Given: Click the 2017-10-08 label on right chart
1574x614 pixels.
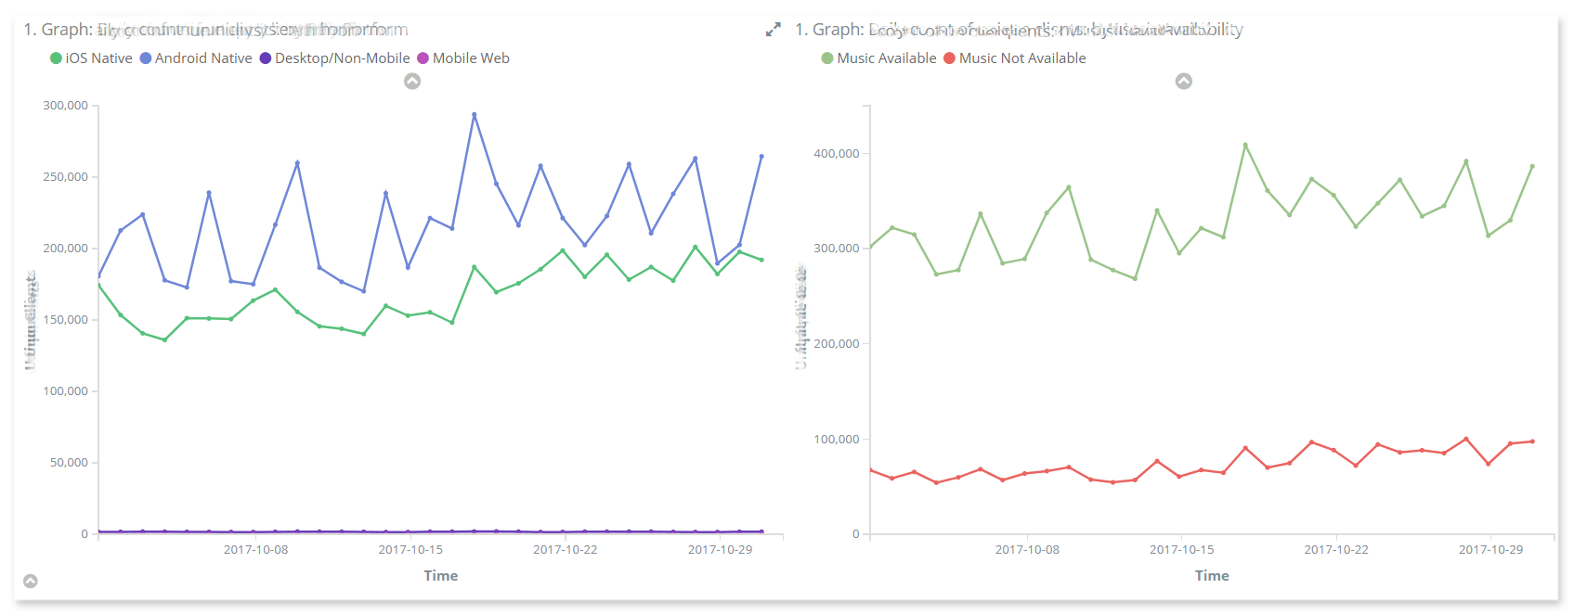Looking at the screenshot, I should click(1027, 550).
